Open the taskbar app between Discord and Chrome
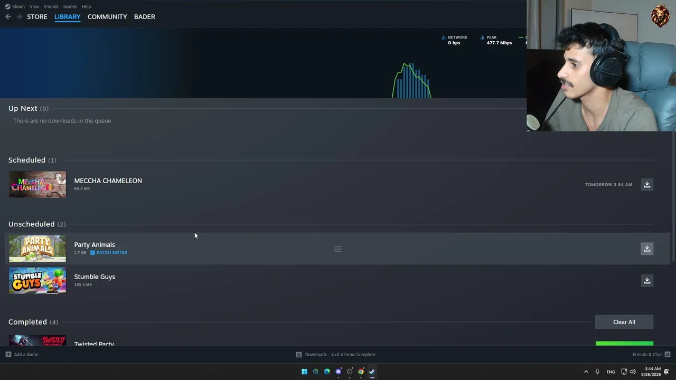The image size is (676, 380). click(350, 372)
